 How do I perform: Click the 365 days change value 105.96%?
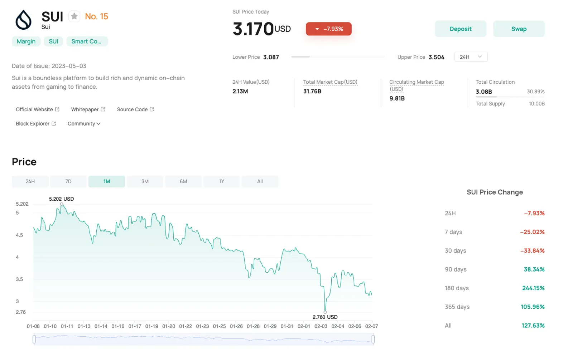point(533,307)
